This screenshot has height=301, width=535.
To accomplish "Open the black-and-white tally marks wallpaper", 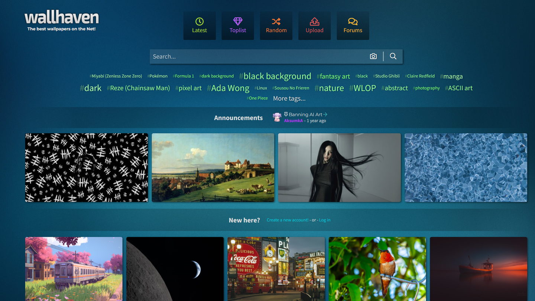I will tap(87, 168).
